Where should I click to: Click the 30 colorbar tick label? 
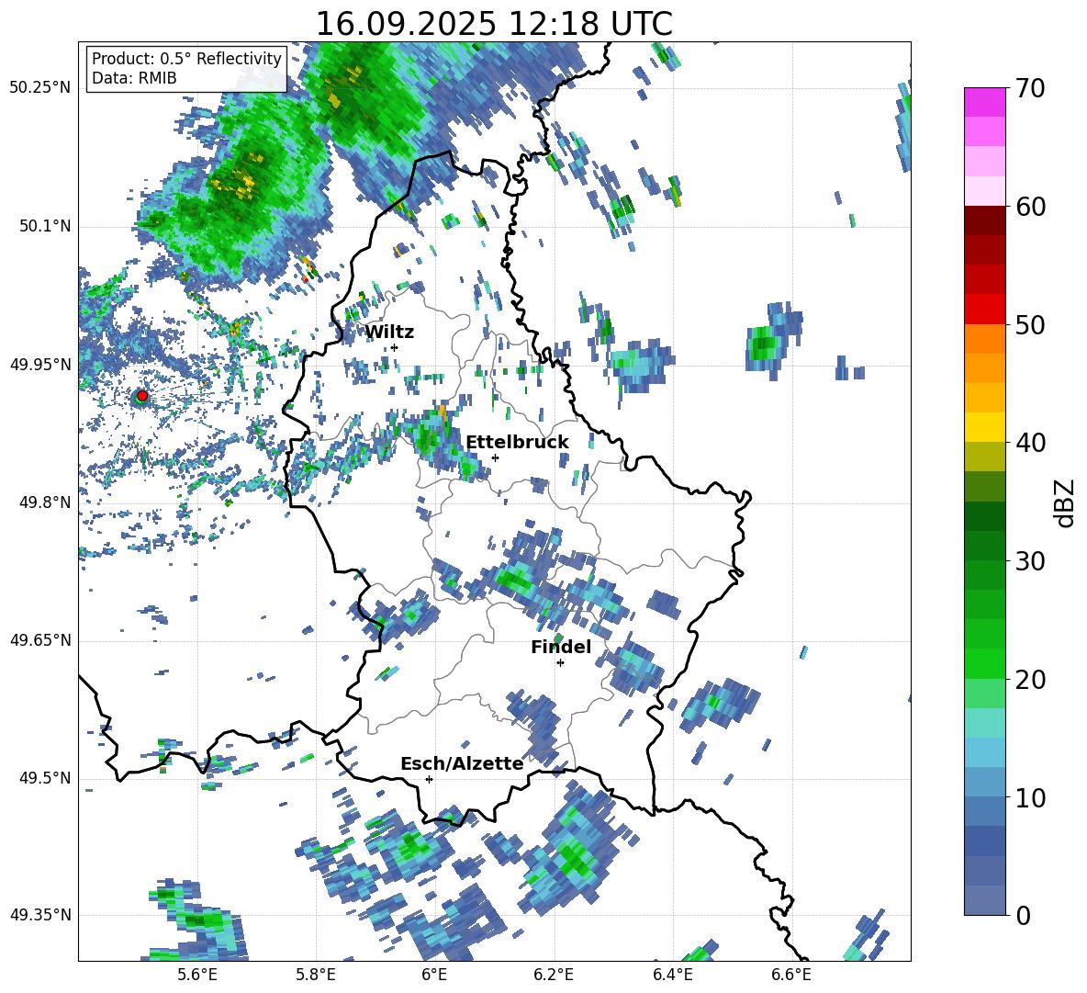tap(1030, 561)
